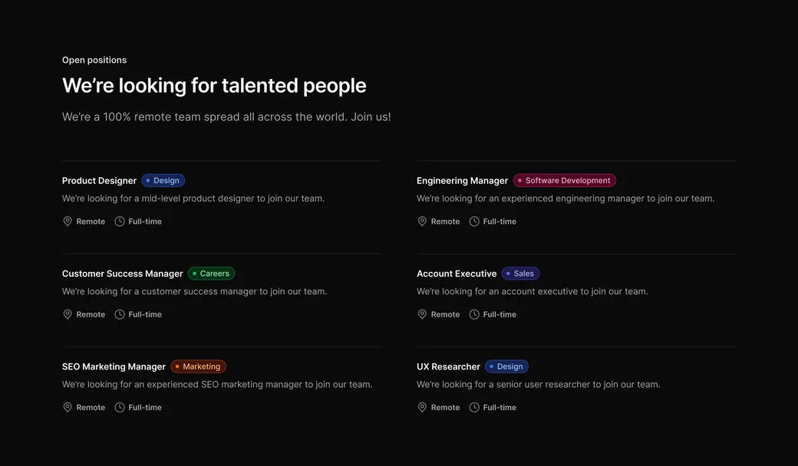Click the location pin icon under Engineering Manager
Screen dimensions: 798x466
[422, 222]
